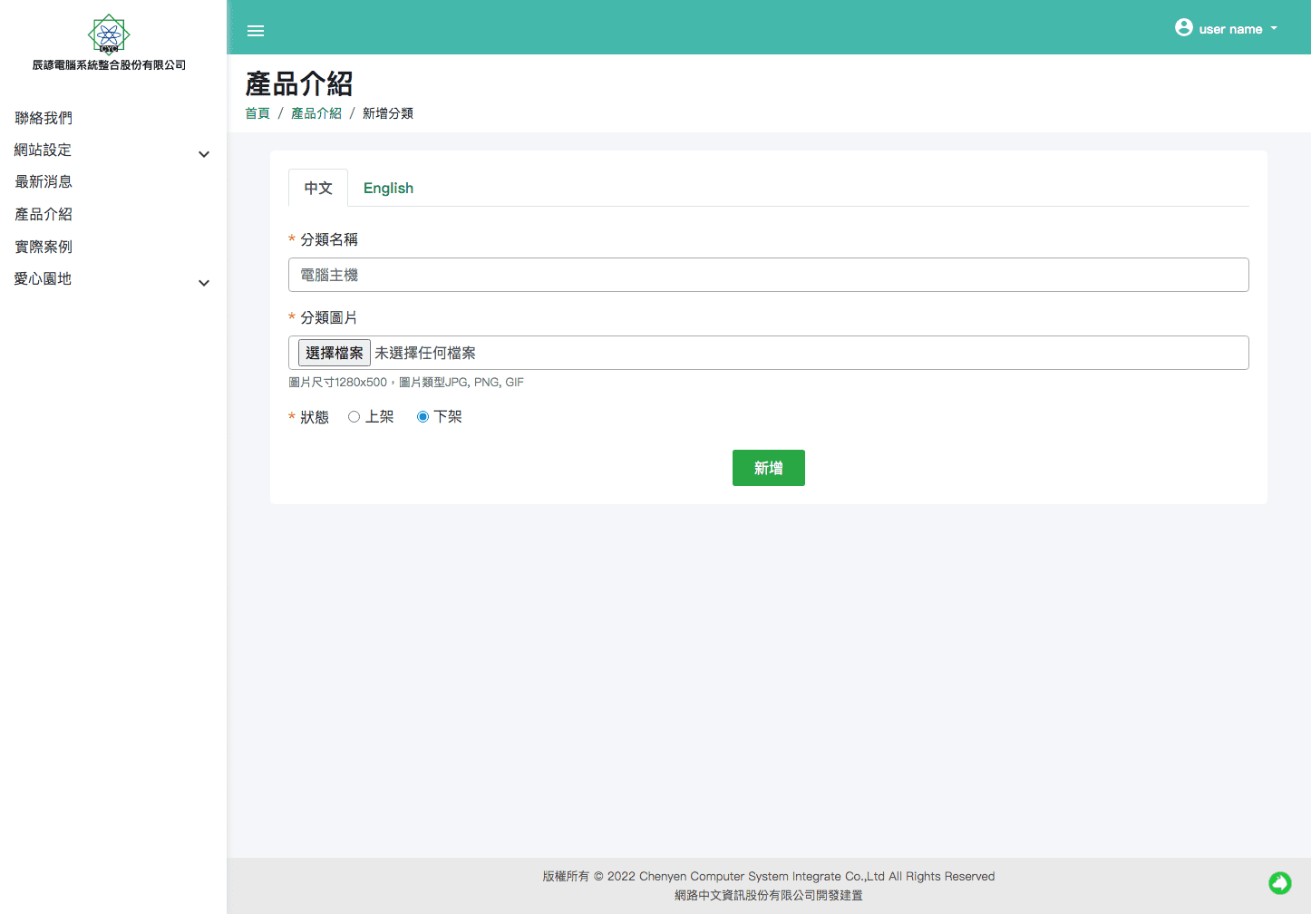
Task: Focus the 分類名稱 input field
Action: 769,275
